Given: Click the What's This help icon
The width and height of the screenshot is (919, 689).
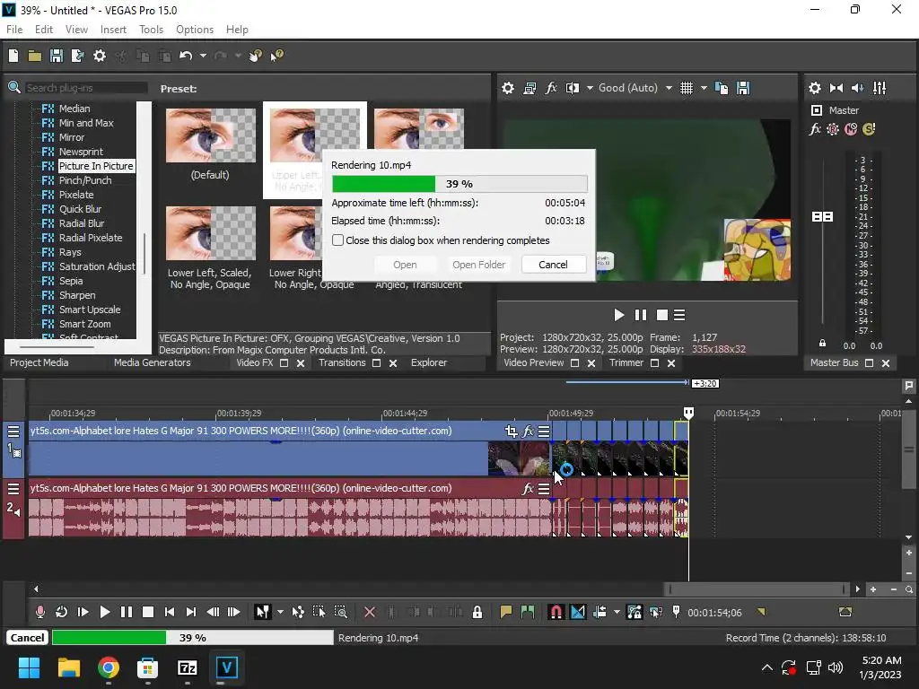Looking at the screenshot, I should point(276,56).
